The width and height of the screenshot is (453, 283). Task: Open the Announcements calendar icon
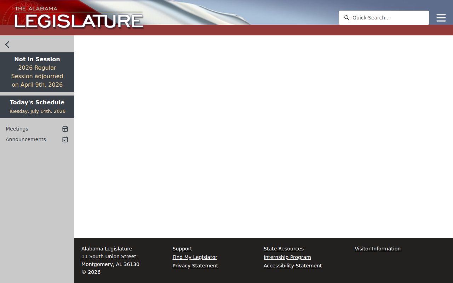pos(65,139)
